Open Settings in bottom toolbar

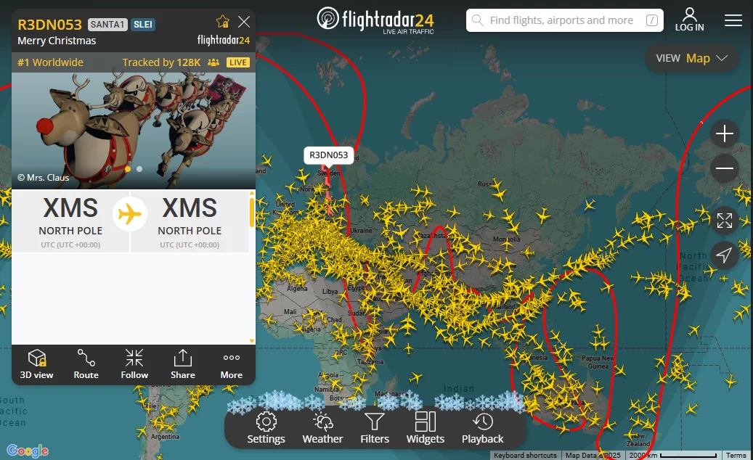pyautogui.click(x=266, y=428)
